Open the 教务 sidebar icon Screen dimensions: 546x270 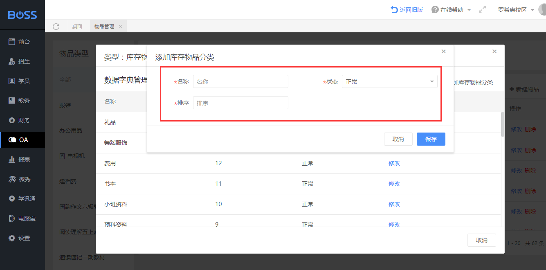[12, 101]
